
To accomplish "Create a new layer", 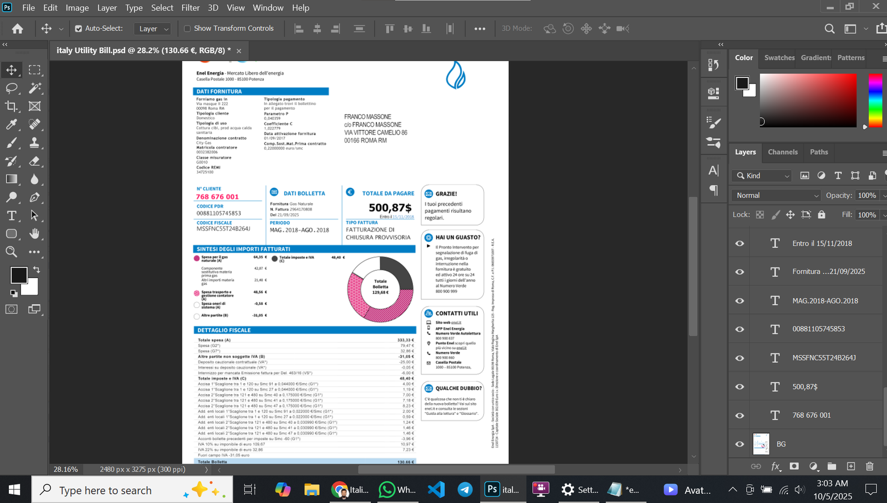I will click(851, 466).
